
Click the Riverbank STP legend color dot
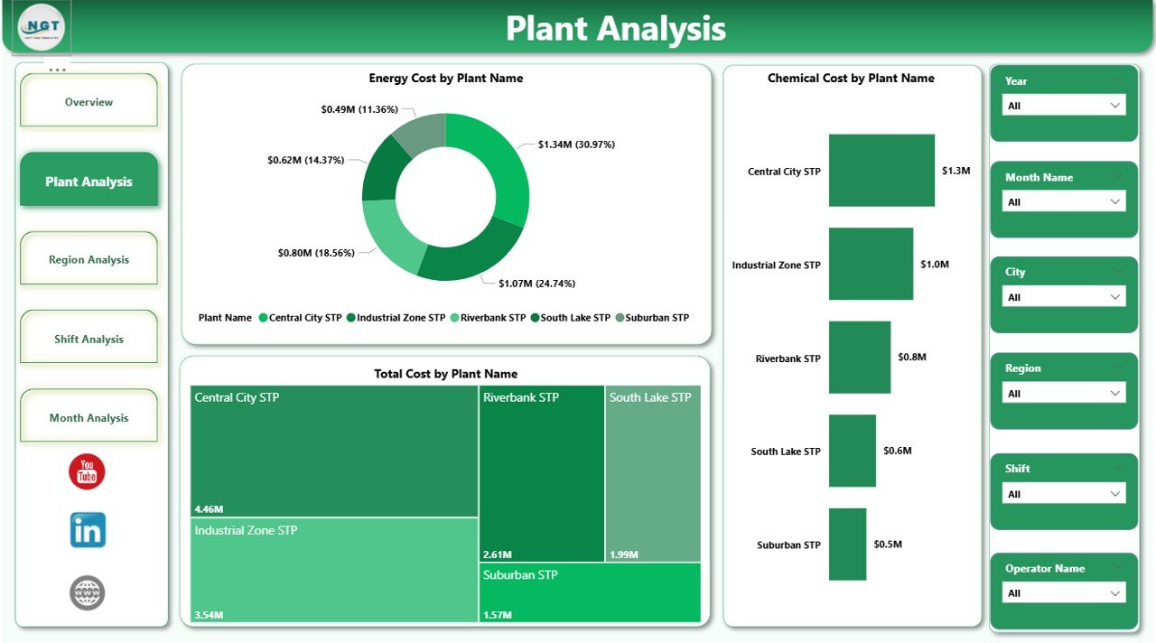click(x=454, y=317)
